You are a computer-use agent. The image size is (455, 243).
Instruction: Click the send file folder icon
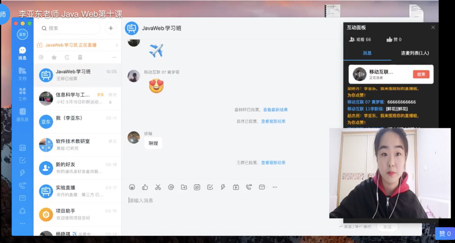pos(184,187)
